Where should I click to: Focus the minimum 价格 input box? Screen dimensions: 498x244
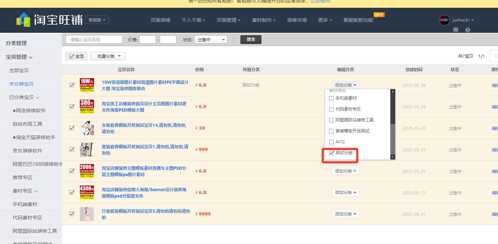pyautogui.click(x=147, y=39)
